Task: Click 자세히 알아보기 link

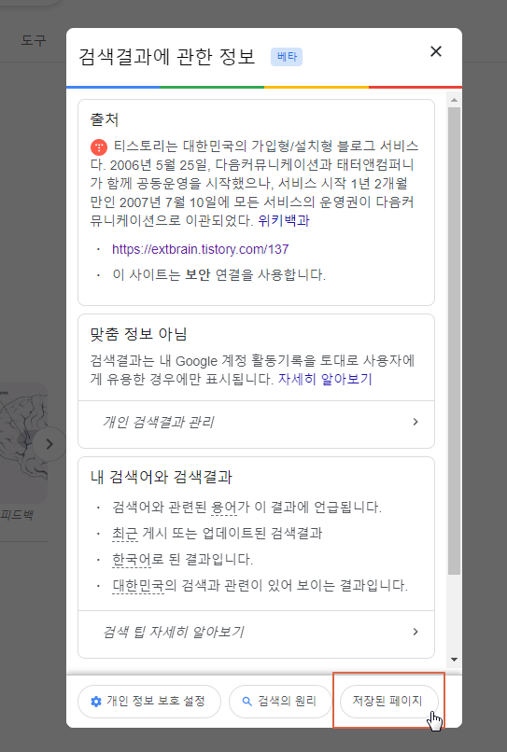Action: point(325,379)
